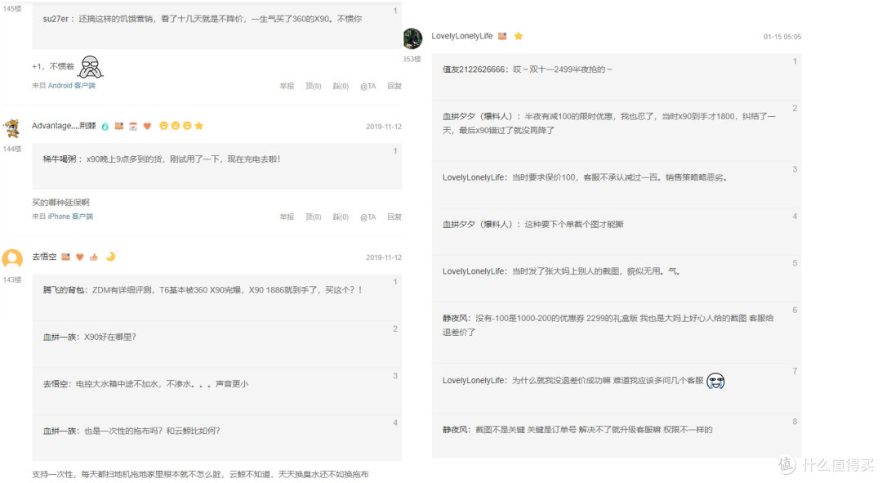Click 举报 on the '+1，不惯着' comment
The image size is (882, 483).
pos(287,86)
